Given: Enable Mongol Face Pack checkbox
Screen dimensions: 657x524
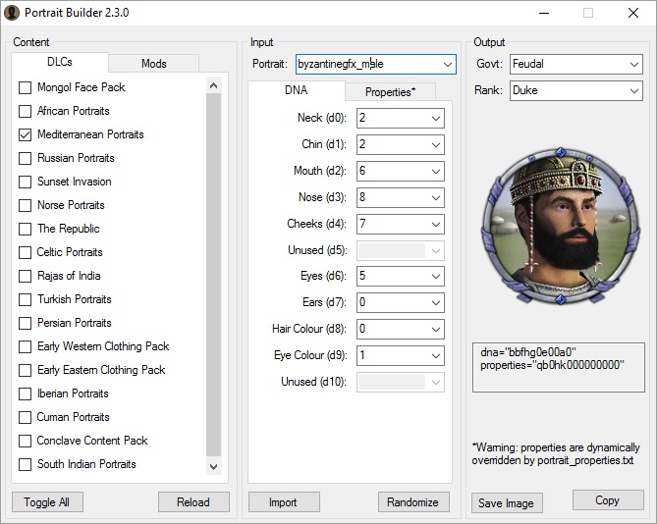Looking at the screenshot, I should tap(26, 88).
